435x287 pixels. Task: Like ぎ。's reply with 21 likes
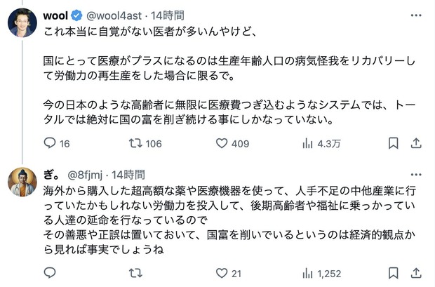[x=222, y=273]
